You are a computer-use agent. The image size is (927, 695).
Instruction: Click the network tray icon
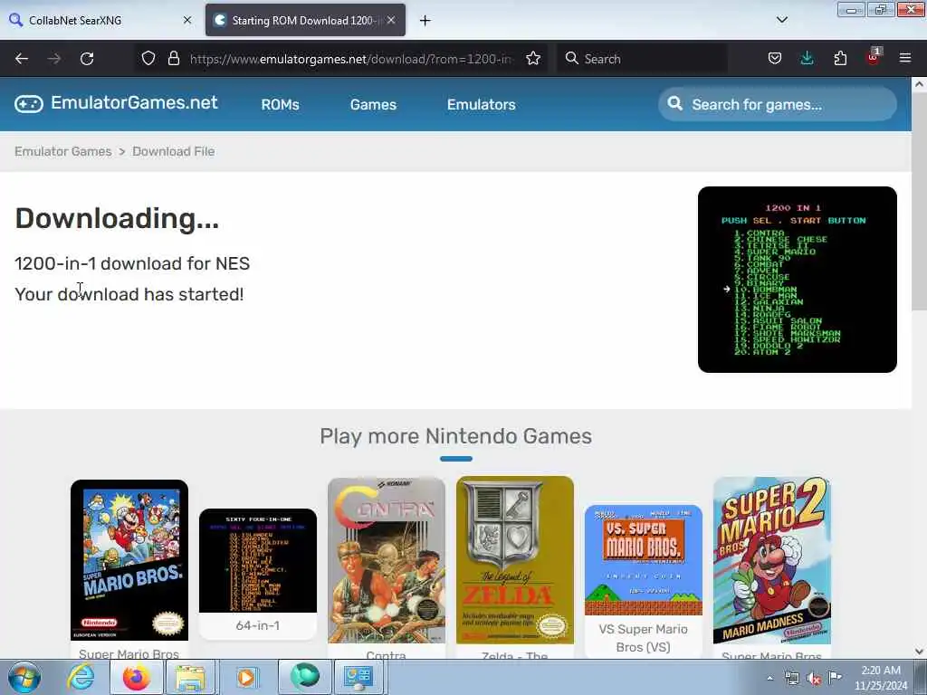(x=791, y=679)
